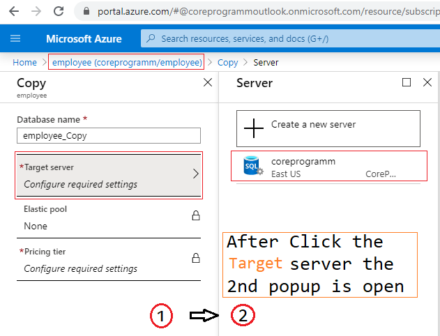Click the Copy blade title

pos(31,83)
